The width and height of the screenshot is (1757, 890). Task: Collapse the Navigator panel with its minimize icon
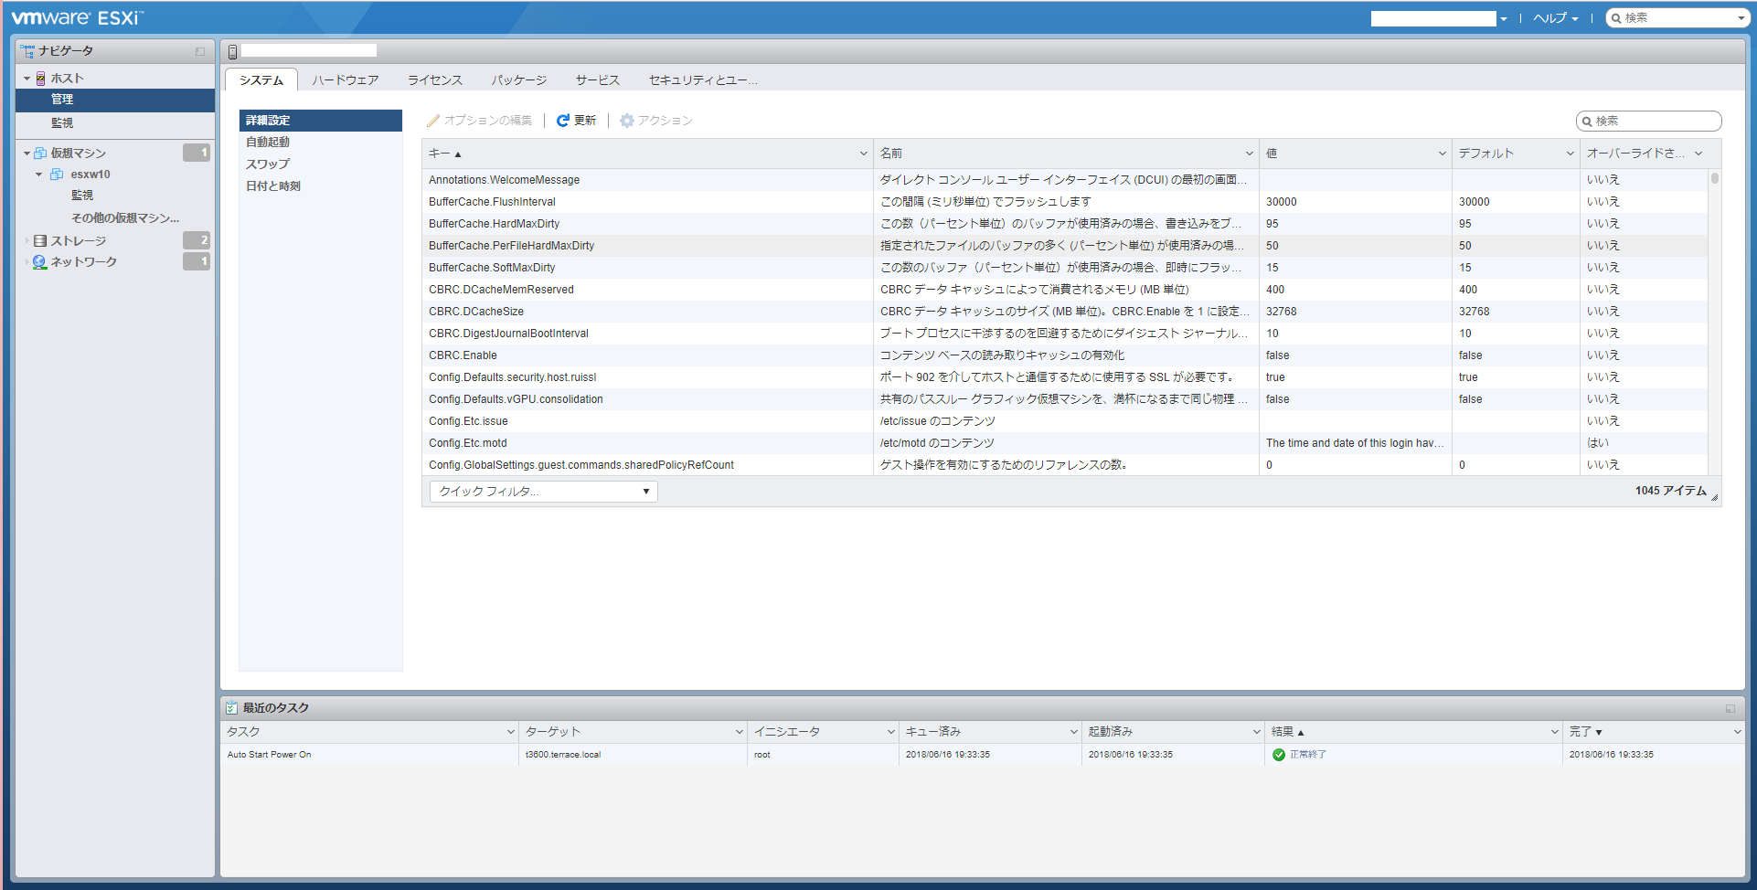point(200,51)
